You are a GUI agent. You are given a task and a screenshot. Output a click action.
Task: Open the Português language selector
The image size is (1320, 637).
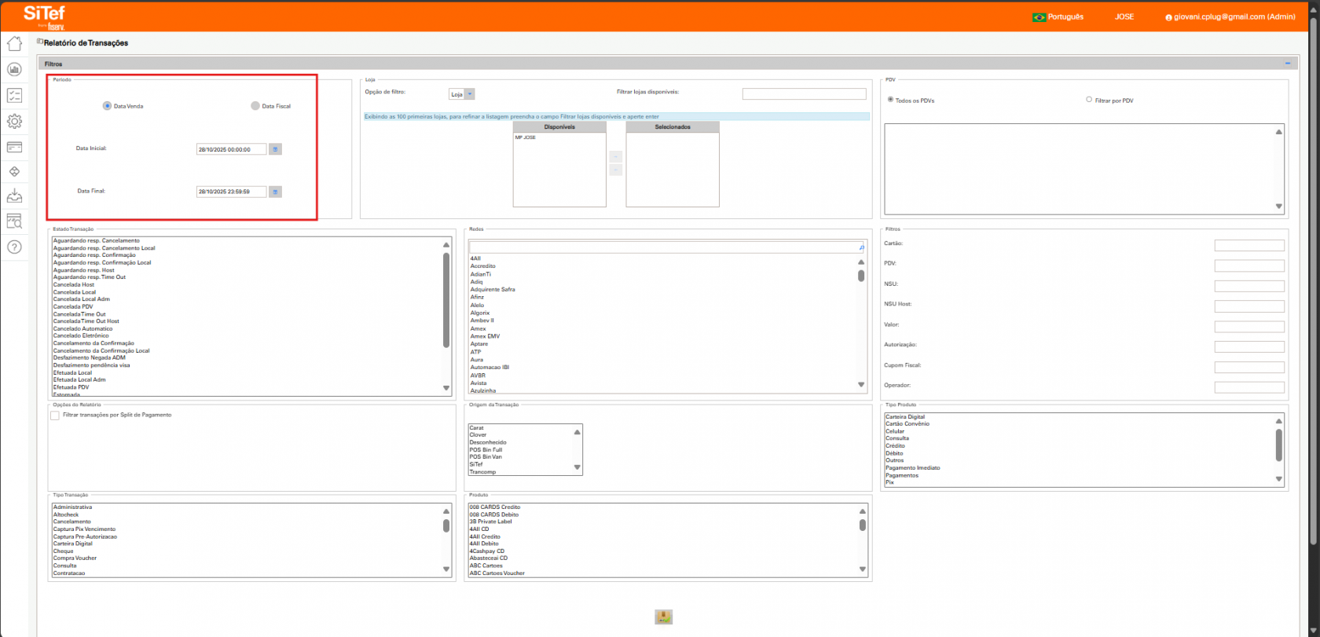tap(1058, 16)
